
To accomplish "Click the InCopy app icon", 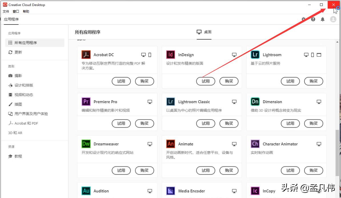I will click(x=255, y=191).
